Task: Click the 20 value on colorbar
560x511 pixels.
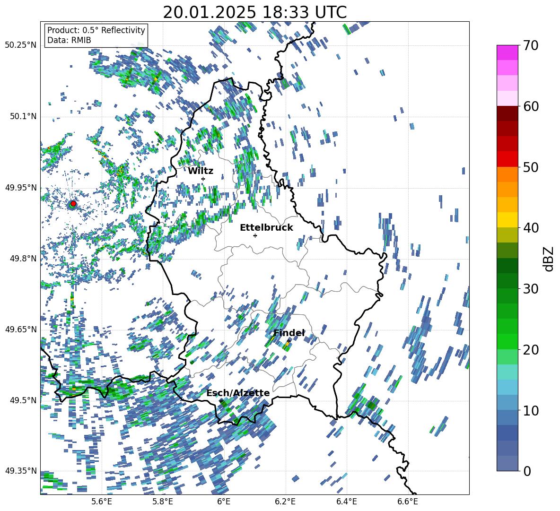Action: (x=531, y=349)
